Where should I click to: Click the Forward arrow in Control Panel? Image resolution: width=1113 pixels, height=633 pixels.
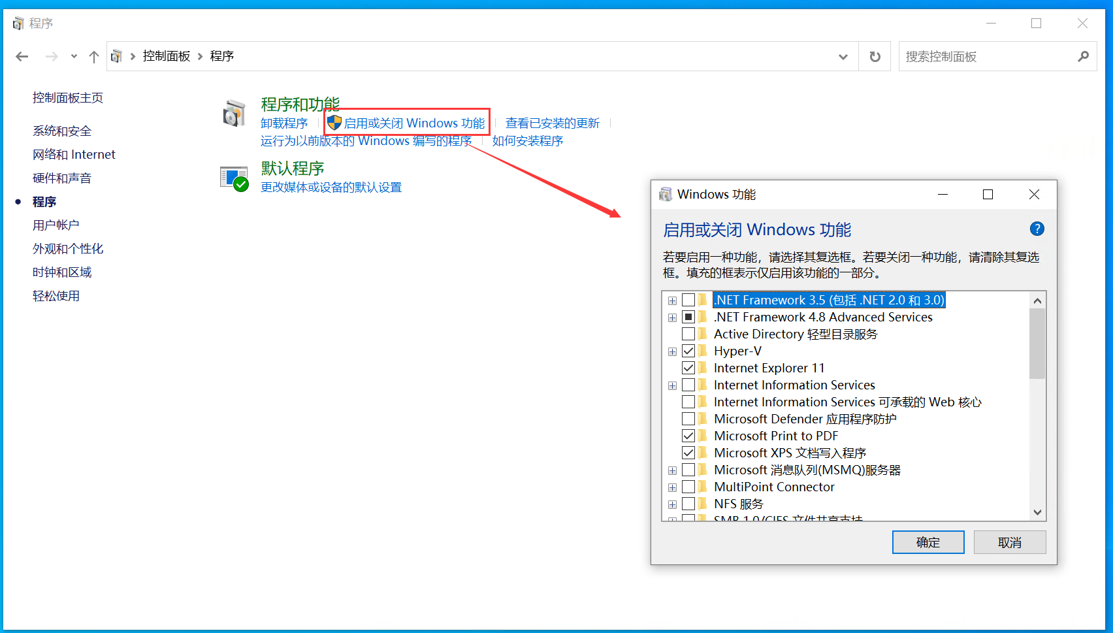click(52, 57)
